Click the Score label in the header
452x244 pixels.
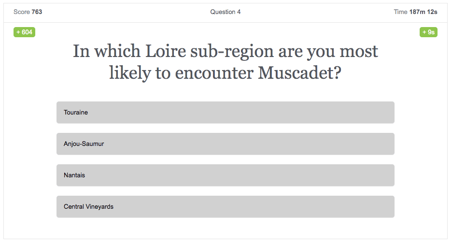(22, 12)
